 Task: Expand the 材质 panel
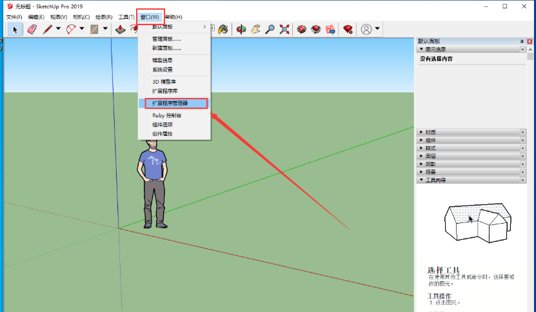pos(421,132)
